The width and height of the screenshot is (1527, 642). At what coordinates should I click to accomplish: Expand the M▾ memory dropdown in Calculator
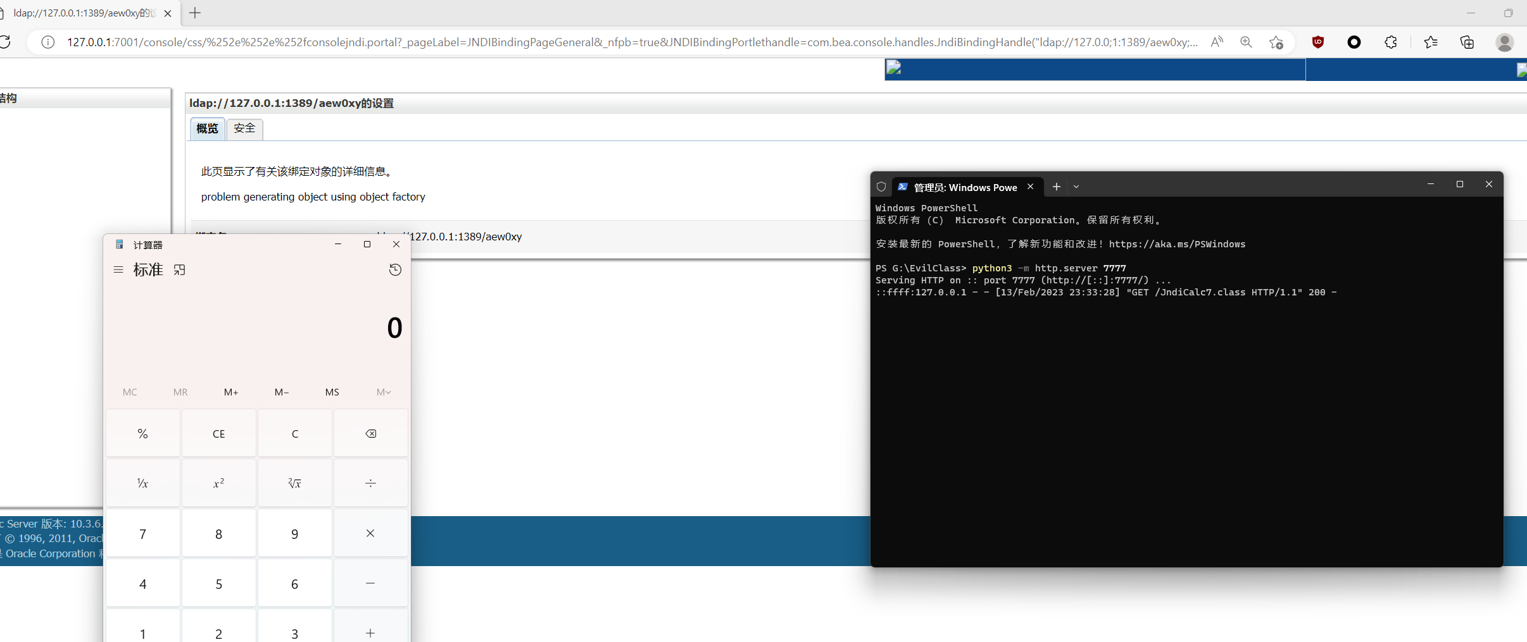click(x=382, y=392)
